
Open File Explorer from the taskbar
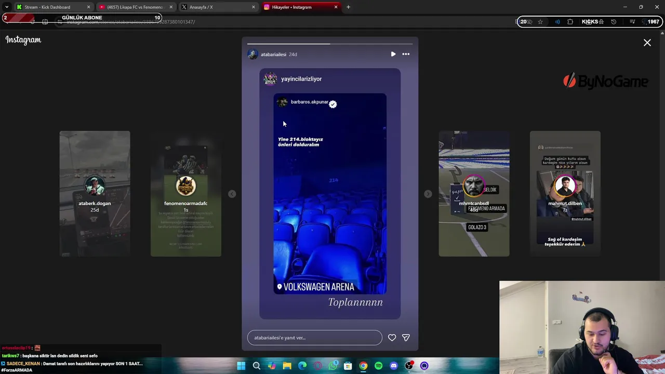tap(287, 366)
